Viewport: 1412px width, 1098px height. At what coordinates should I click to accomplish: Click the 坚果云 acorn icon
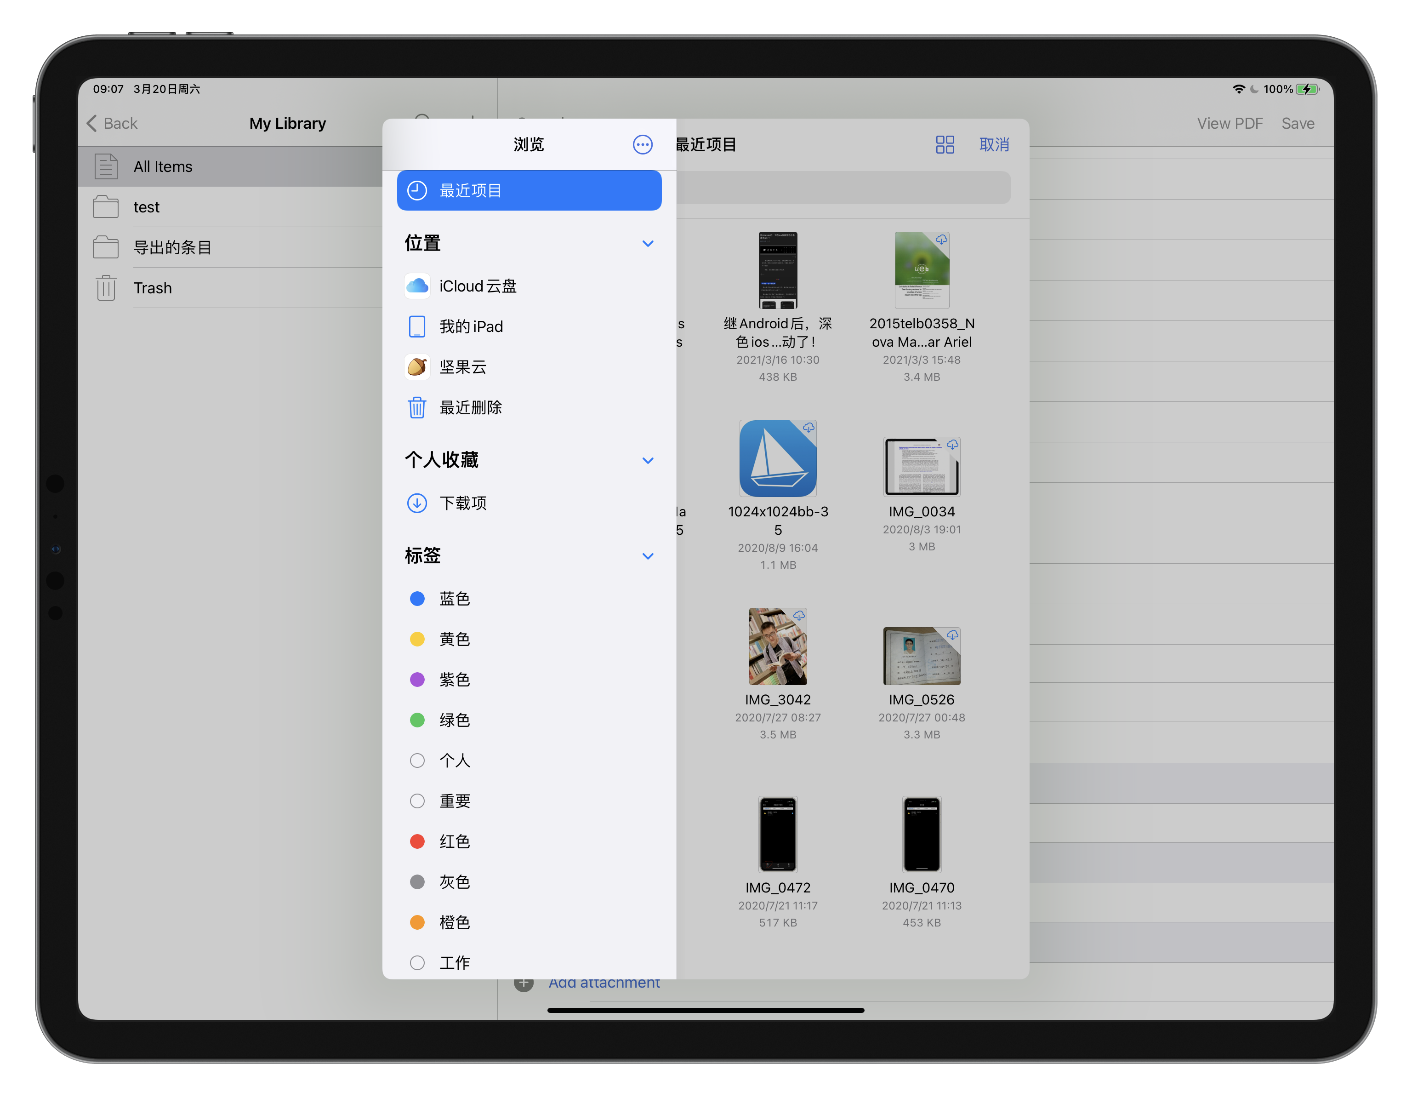pos(417,366)
